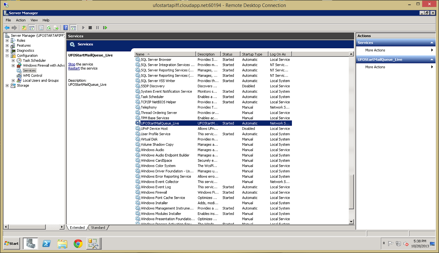Sort by Startup Type column header

[x=254, y=54]
